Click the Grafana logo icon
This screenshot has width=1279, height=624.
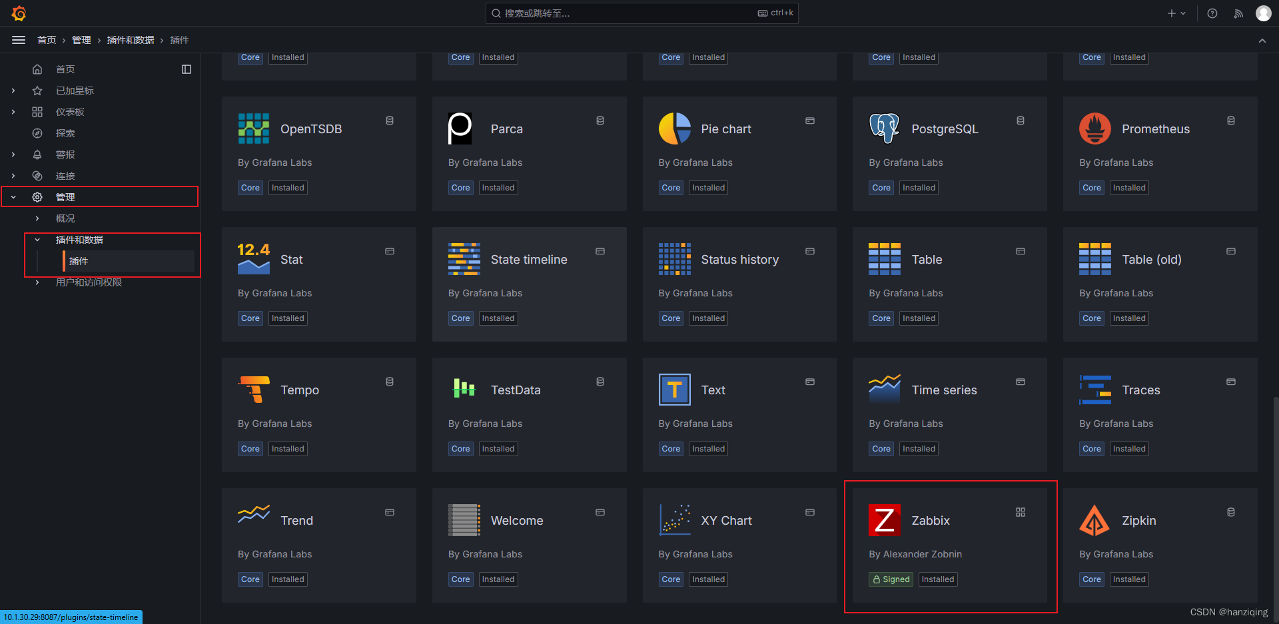pyautogui.click(x=19, y=13)
